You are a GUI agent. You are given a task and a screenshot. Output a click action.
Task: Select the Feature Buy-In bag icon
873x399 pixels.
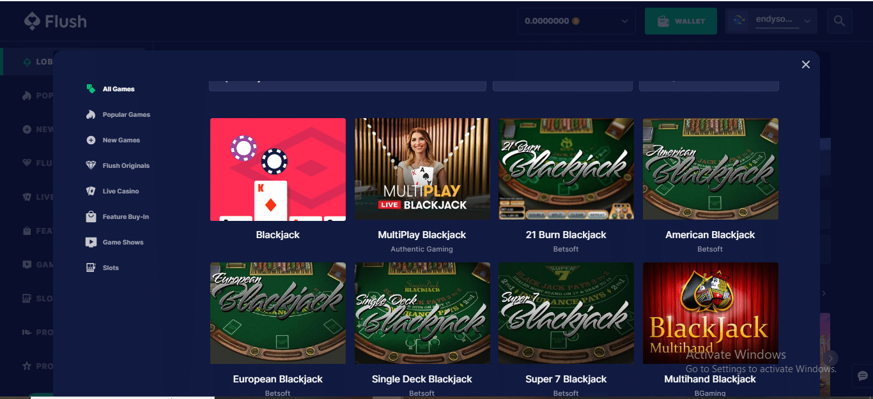click(x=91, y=216)
